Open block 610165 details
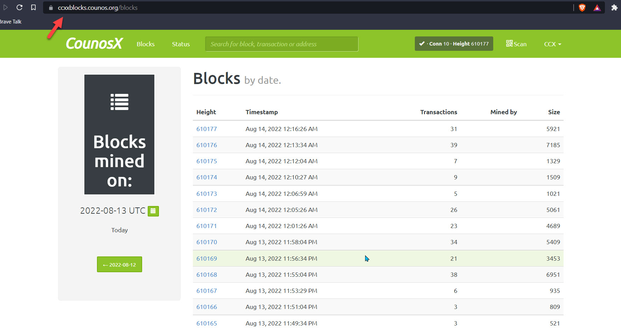 click(207, 323)
